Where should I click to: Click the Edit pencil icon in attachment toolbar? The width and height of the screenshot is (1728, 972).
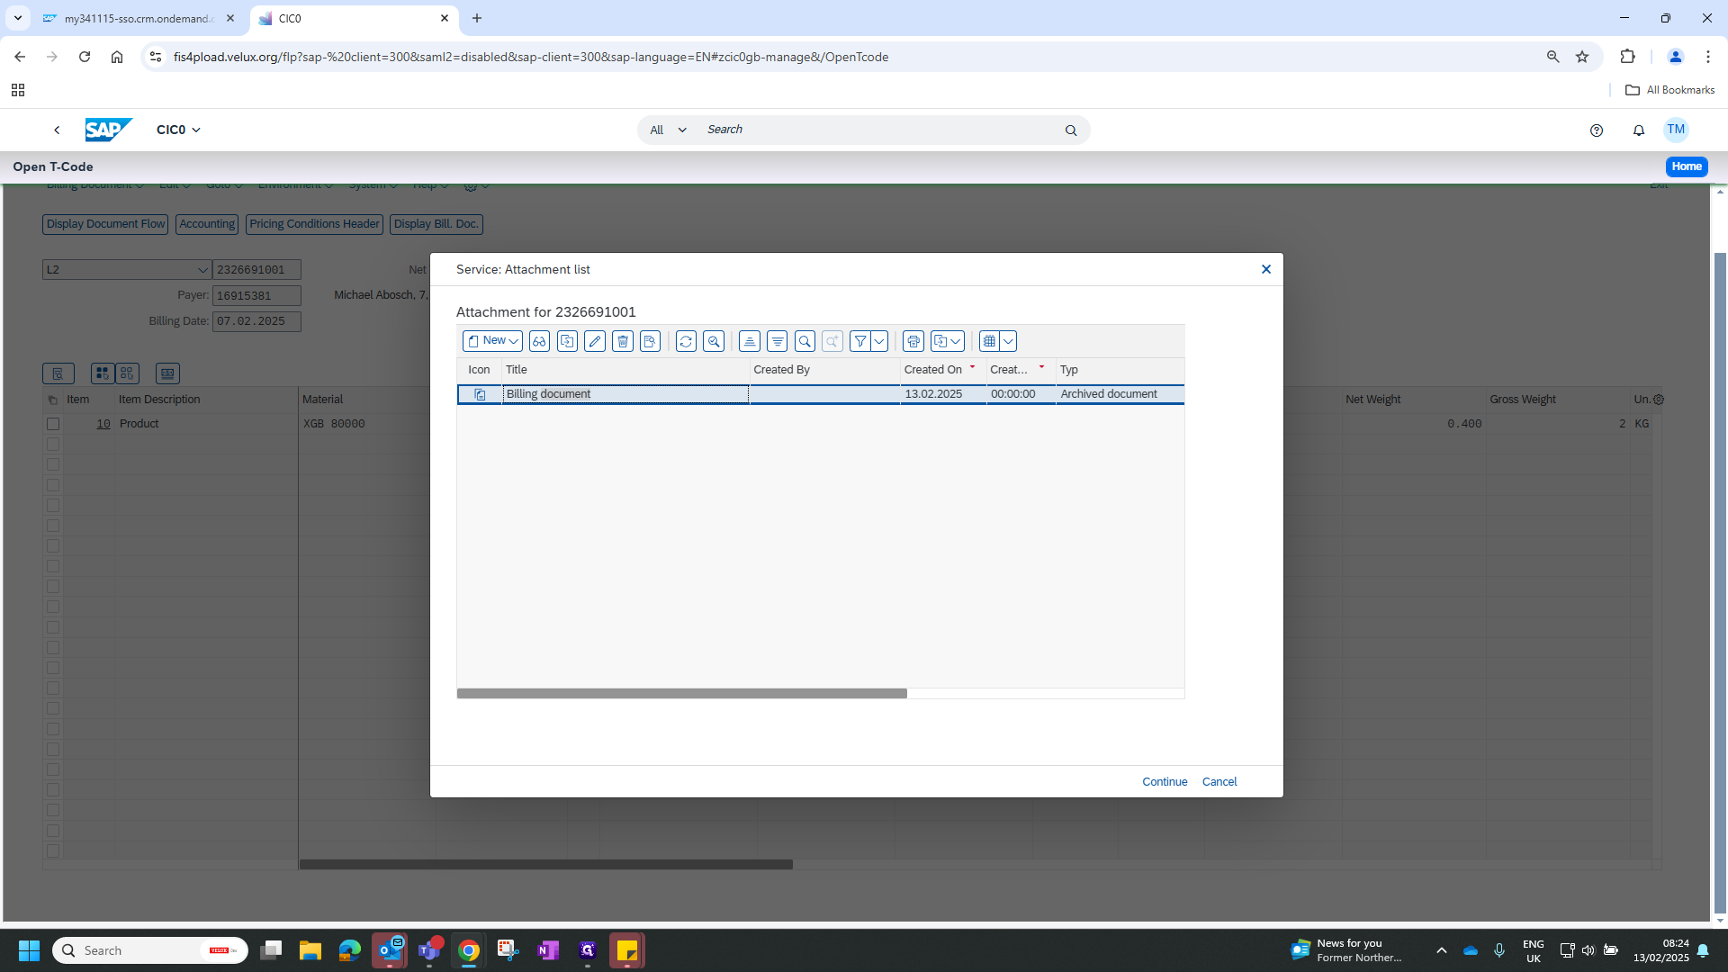pyautogui.click(x=595, y=341)
